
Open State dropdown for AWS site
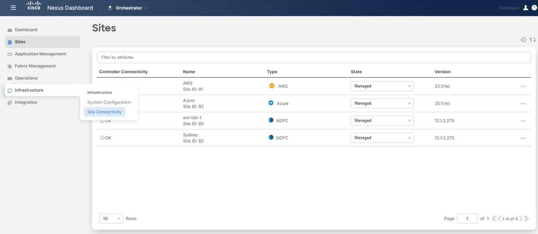382,86
